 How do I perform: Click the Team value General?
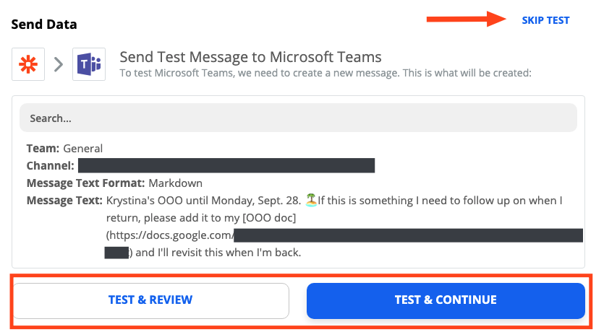click(82, 149)
